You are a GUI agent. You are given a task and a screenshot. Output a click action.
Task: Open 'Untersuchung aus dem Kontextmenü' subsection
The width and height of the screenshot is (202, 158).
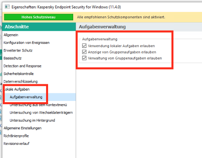point(38,105)
